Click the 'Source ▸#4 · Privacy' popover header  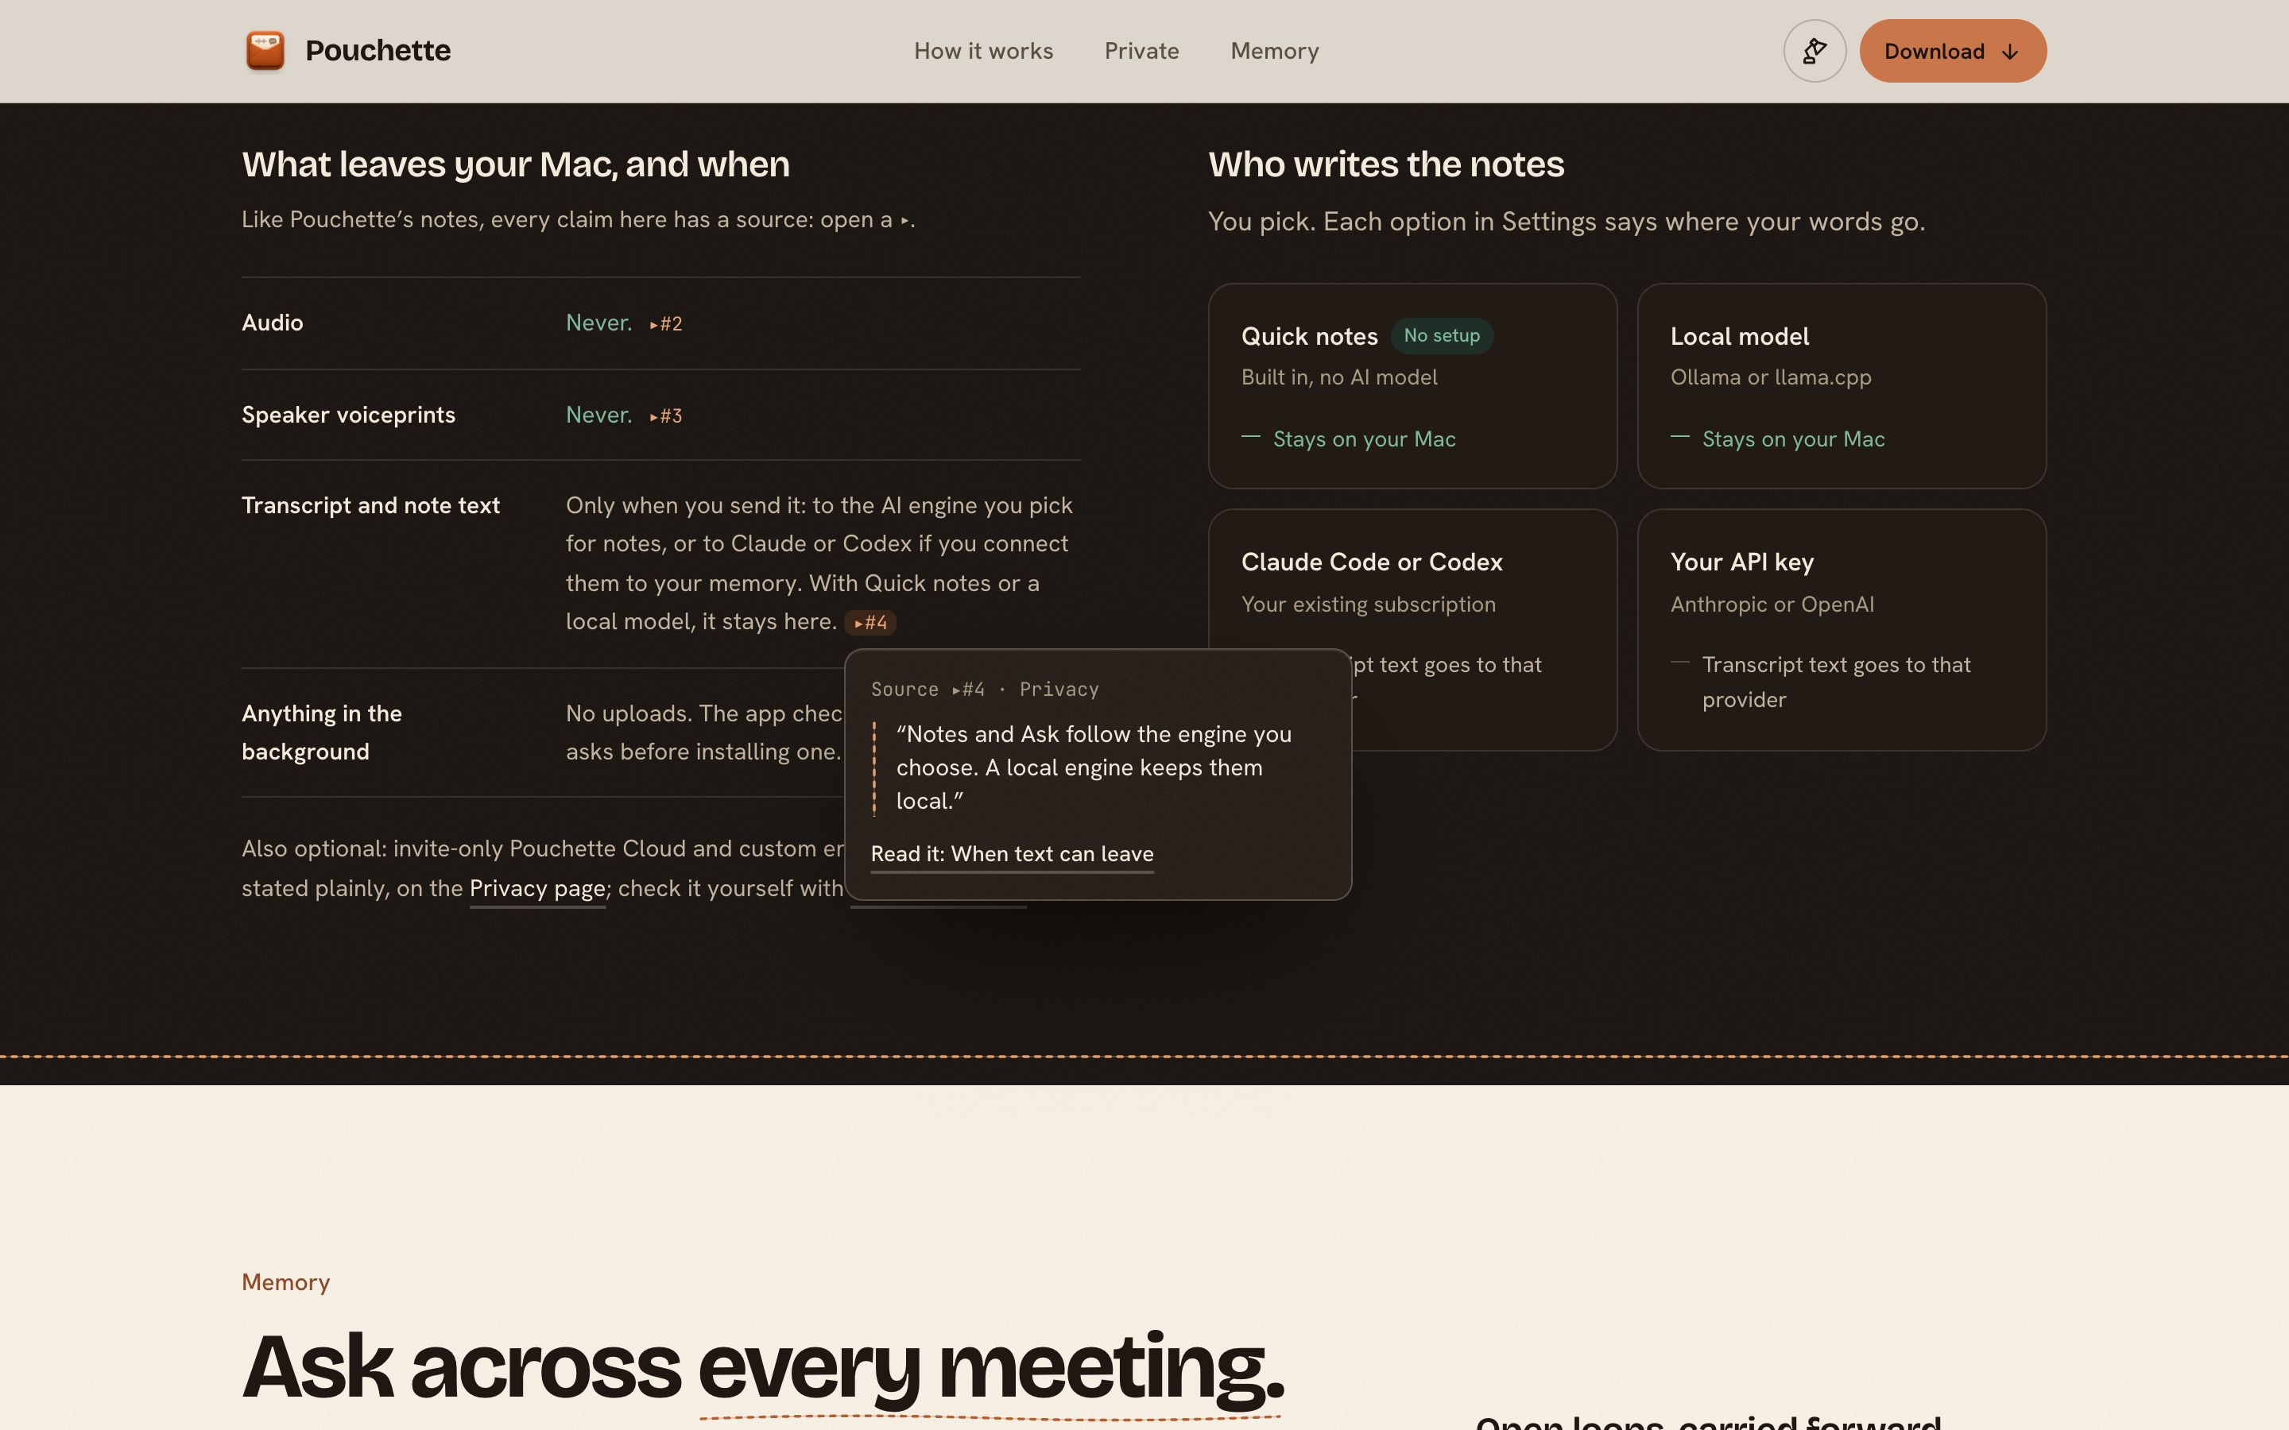[985, 690]
